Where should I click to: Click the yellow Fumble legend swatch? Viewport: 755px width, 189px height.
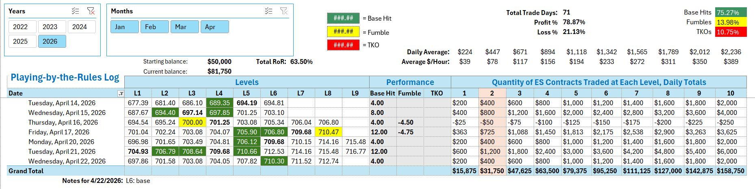click(x=343, y=32)
